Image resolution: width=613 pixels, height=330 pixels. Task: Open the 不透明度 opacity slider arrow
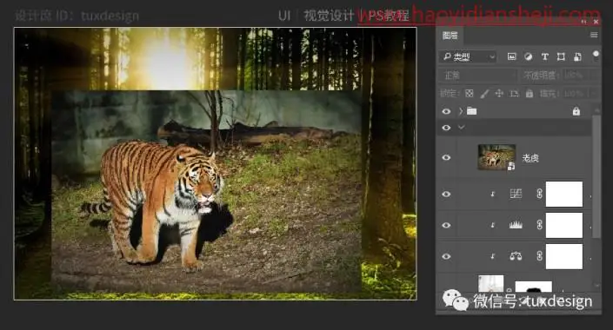tap(595, 75)
